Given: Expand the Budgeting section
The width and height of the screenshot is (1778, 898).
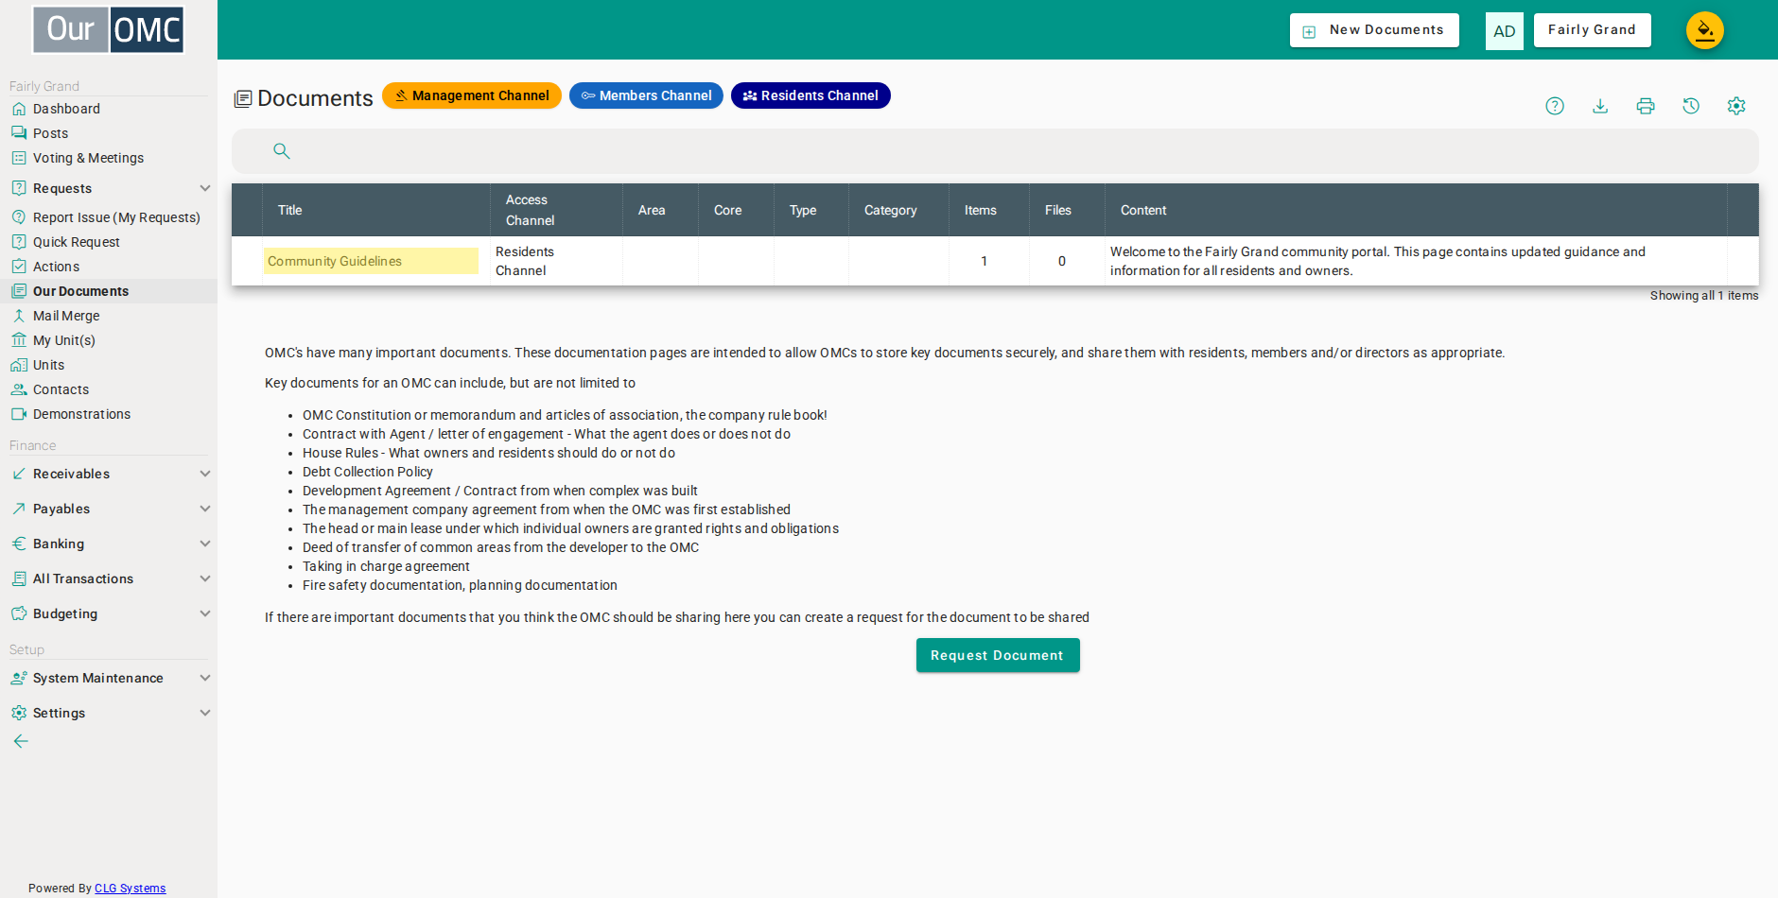Looking at the screenshot, I should [x=109, y=613].
